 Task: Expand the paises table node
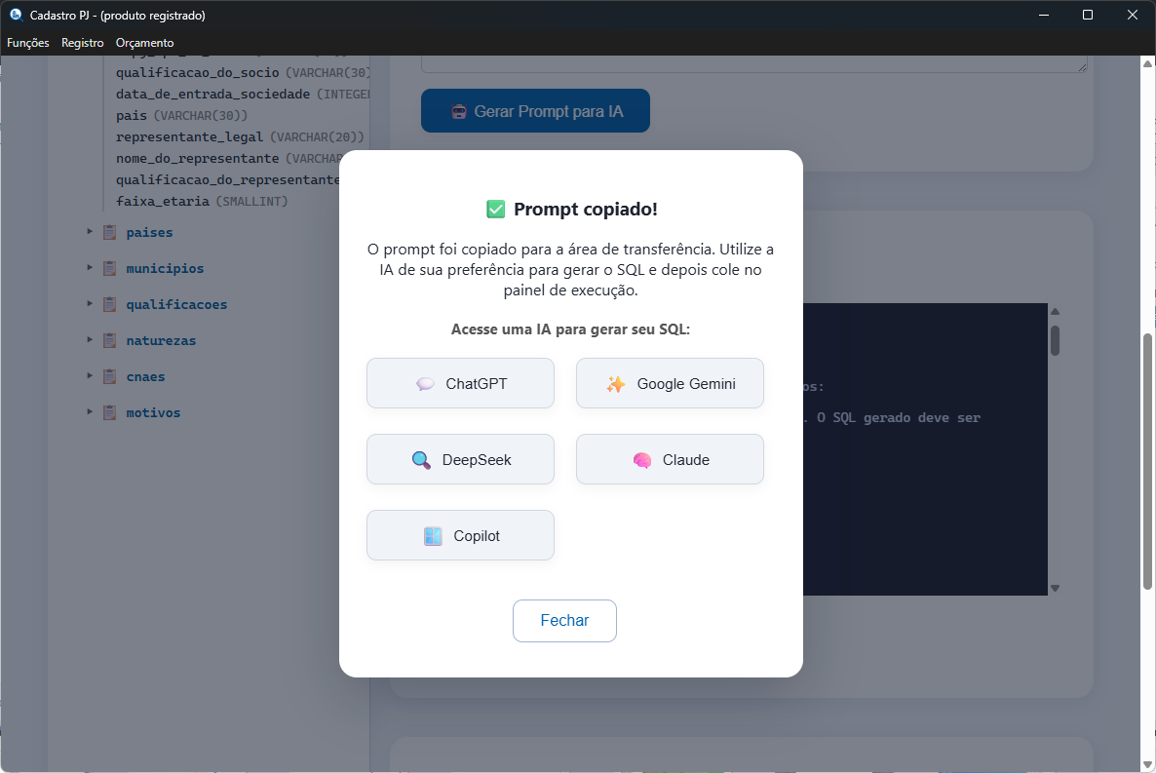(x=90, y=232)
